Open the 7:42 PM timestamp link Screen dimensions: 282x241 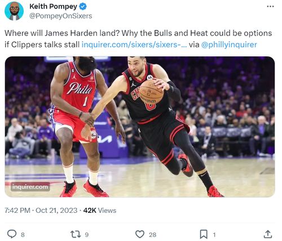click(17, 211)
